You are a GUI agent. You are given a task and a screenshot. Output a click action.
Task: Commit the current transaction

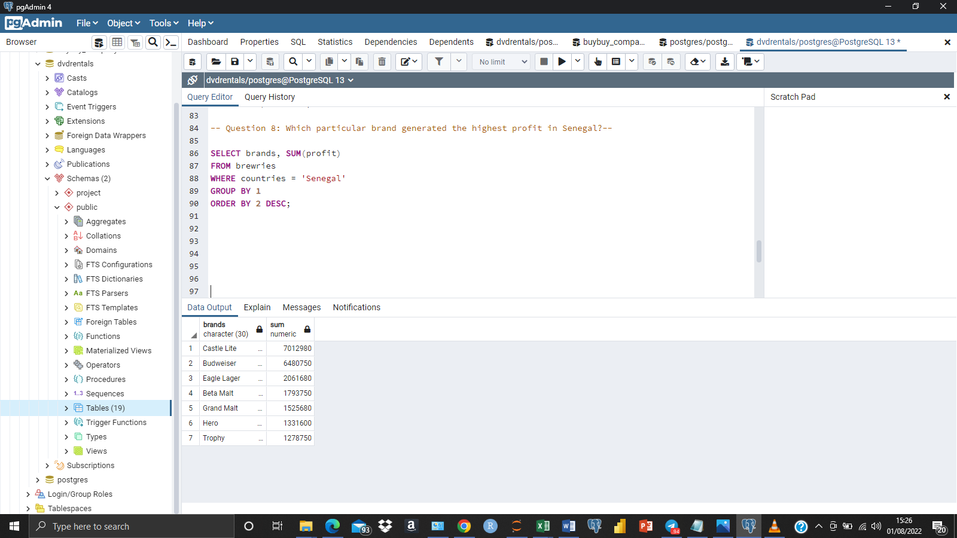tap(651, 62)
